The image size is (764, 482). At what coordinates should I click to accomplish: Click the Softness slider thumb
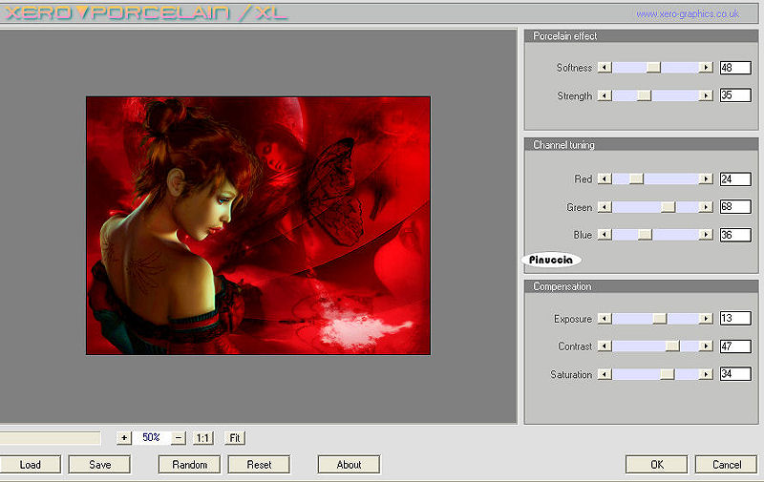click(x=653, y=67)
